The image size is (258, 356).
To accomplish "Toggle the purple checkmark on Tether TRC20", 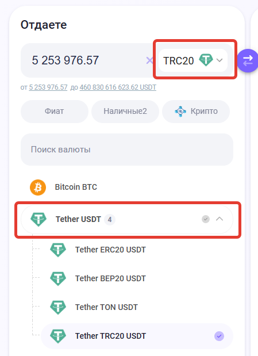I will (219, 336).
